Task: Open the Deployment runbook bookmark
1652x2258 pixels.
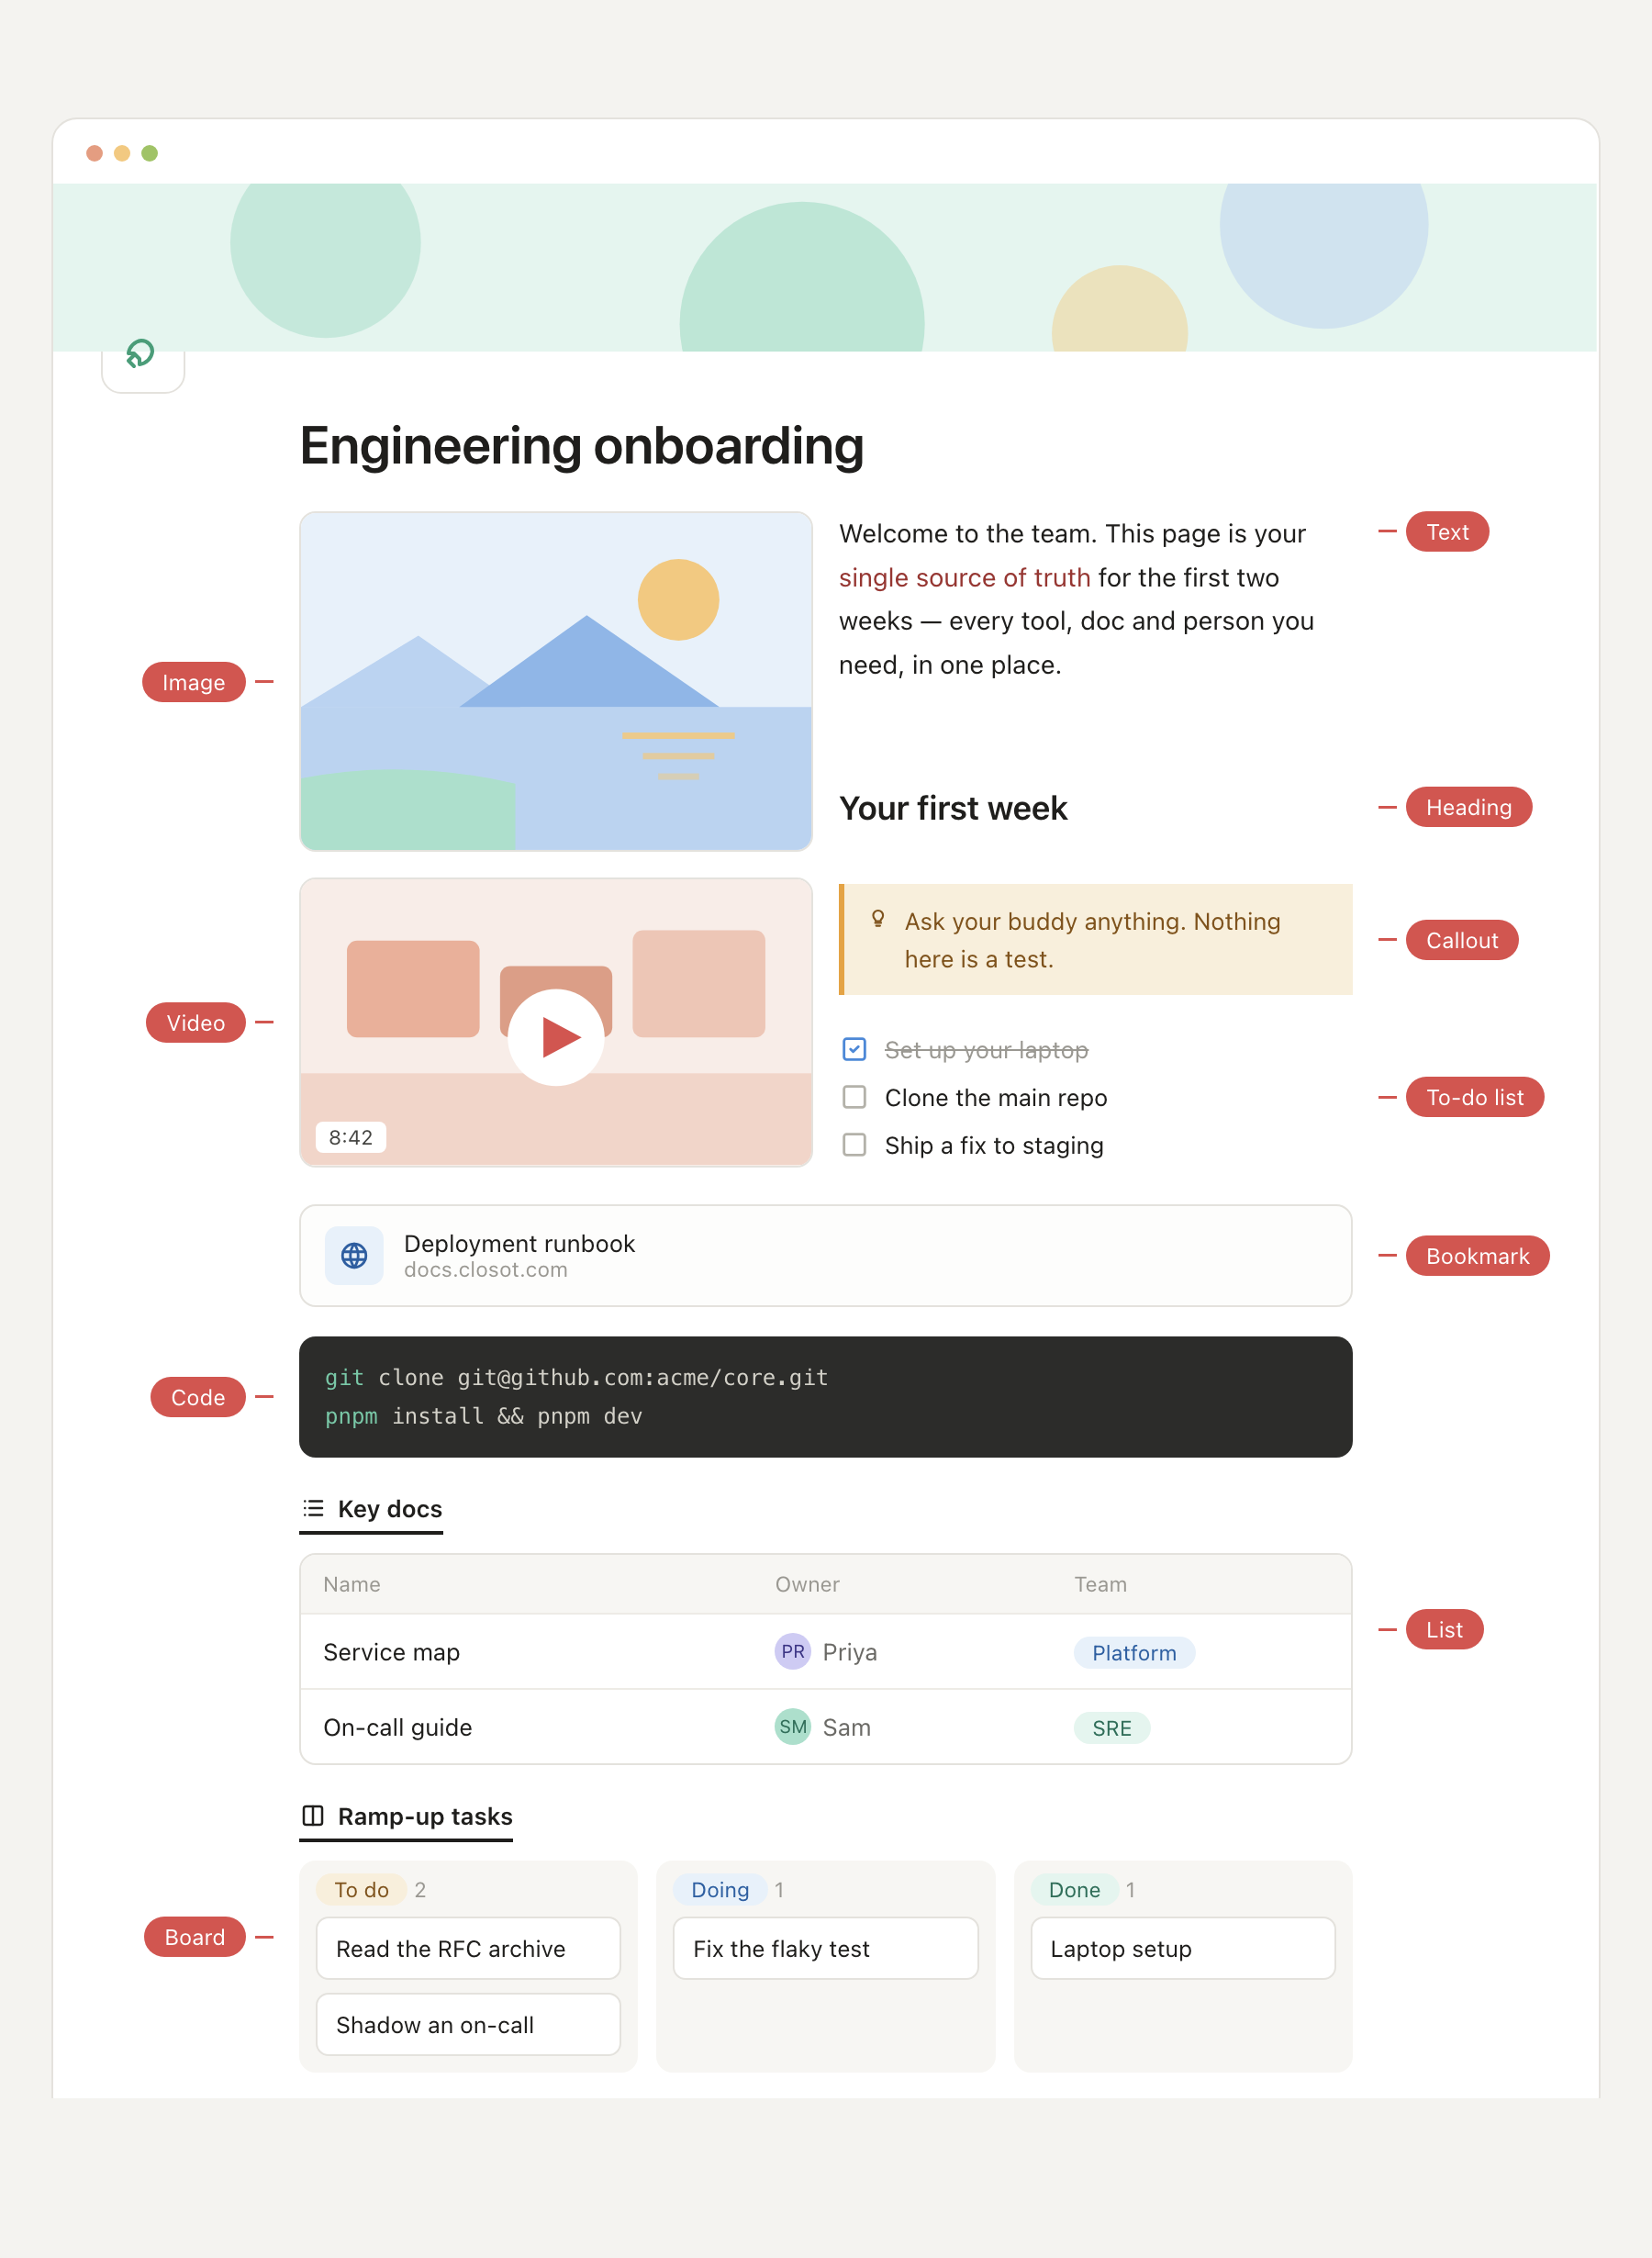Action: pos(826,1255)
